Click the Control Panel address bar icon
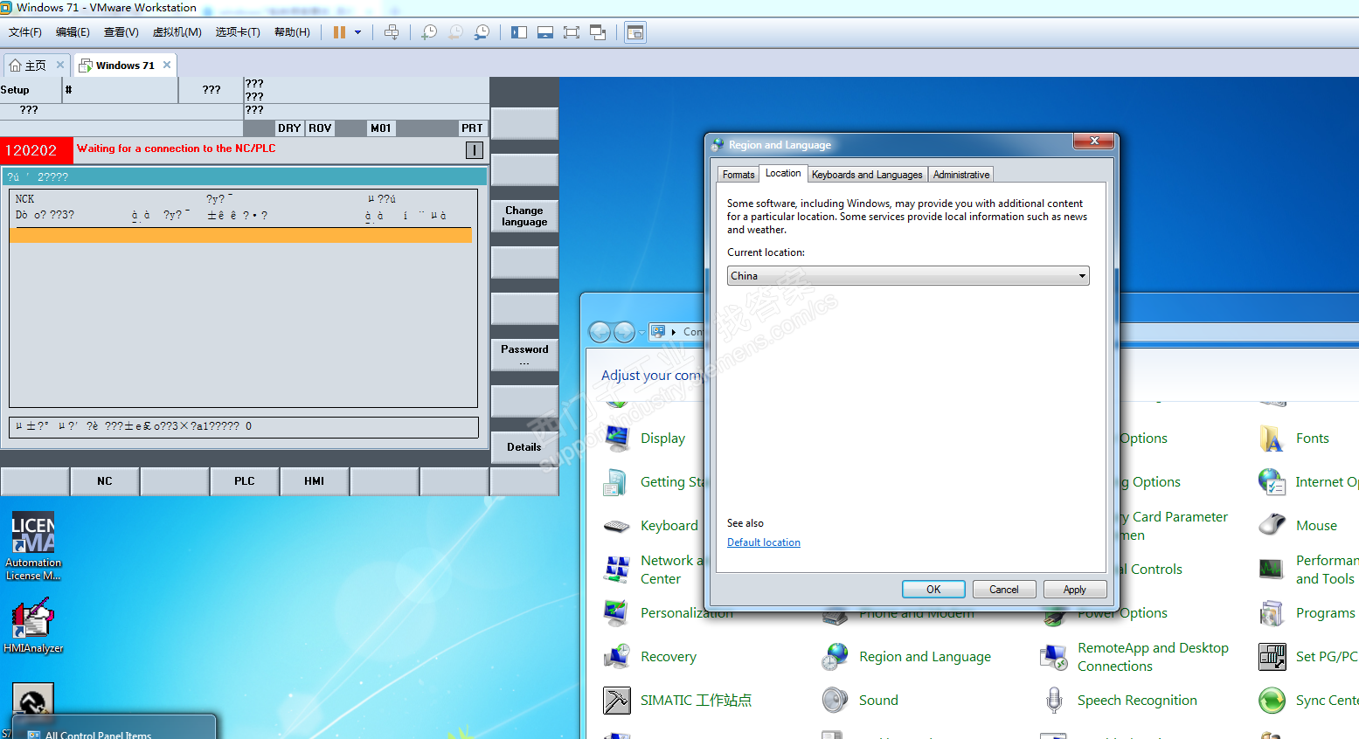The image size is (1359, 739). [658, 332]
